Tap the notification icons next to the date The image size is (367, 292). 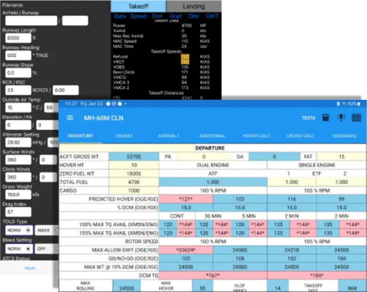pyautogui.click(x=114, y=104)
